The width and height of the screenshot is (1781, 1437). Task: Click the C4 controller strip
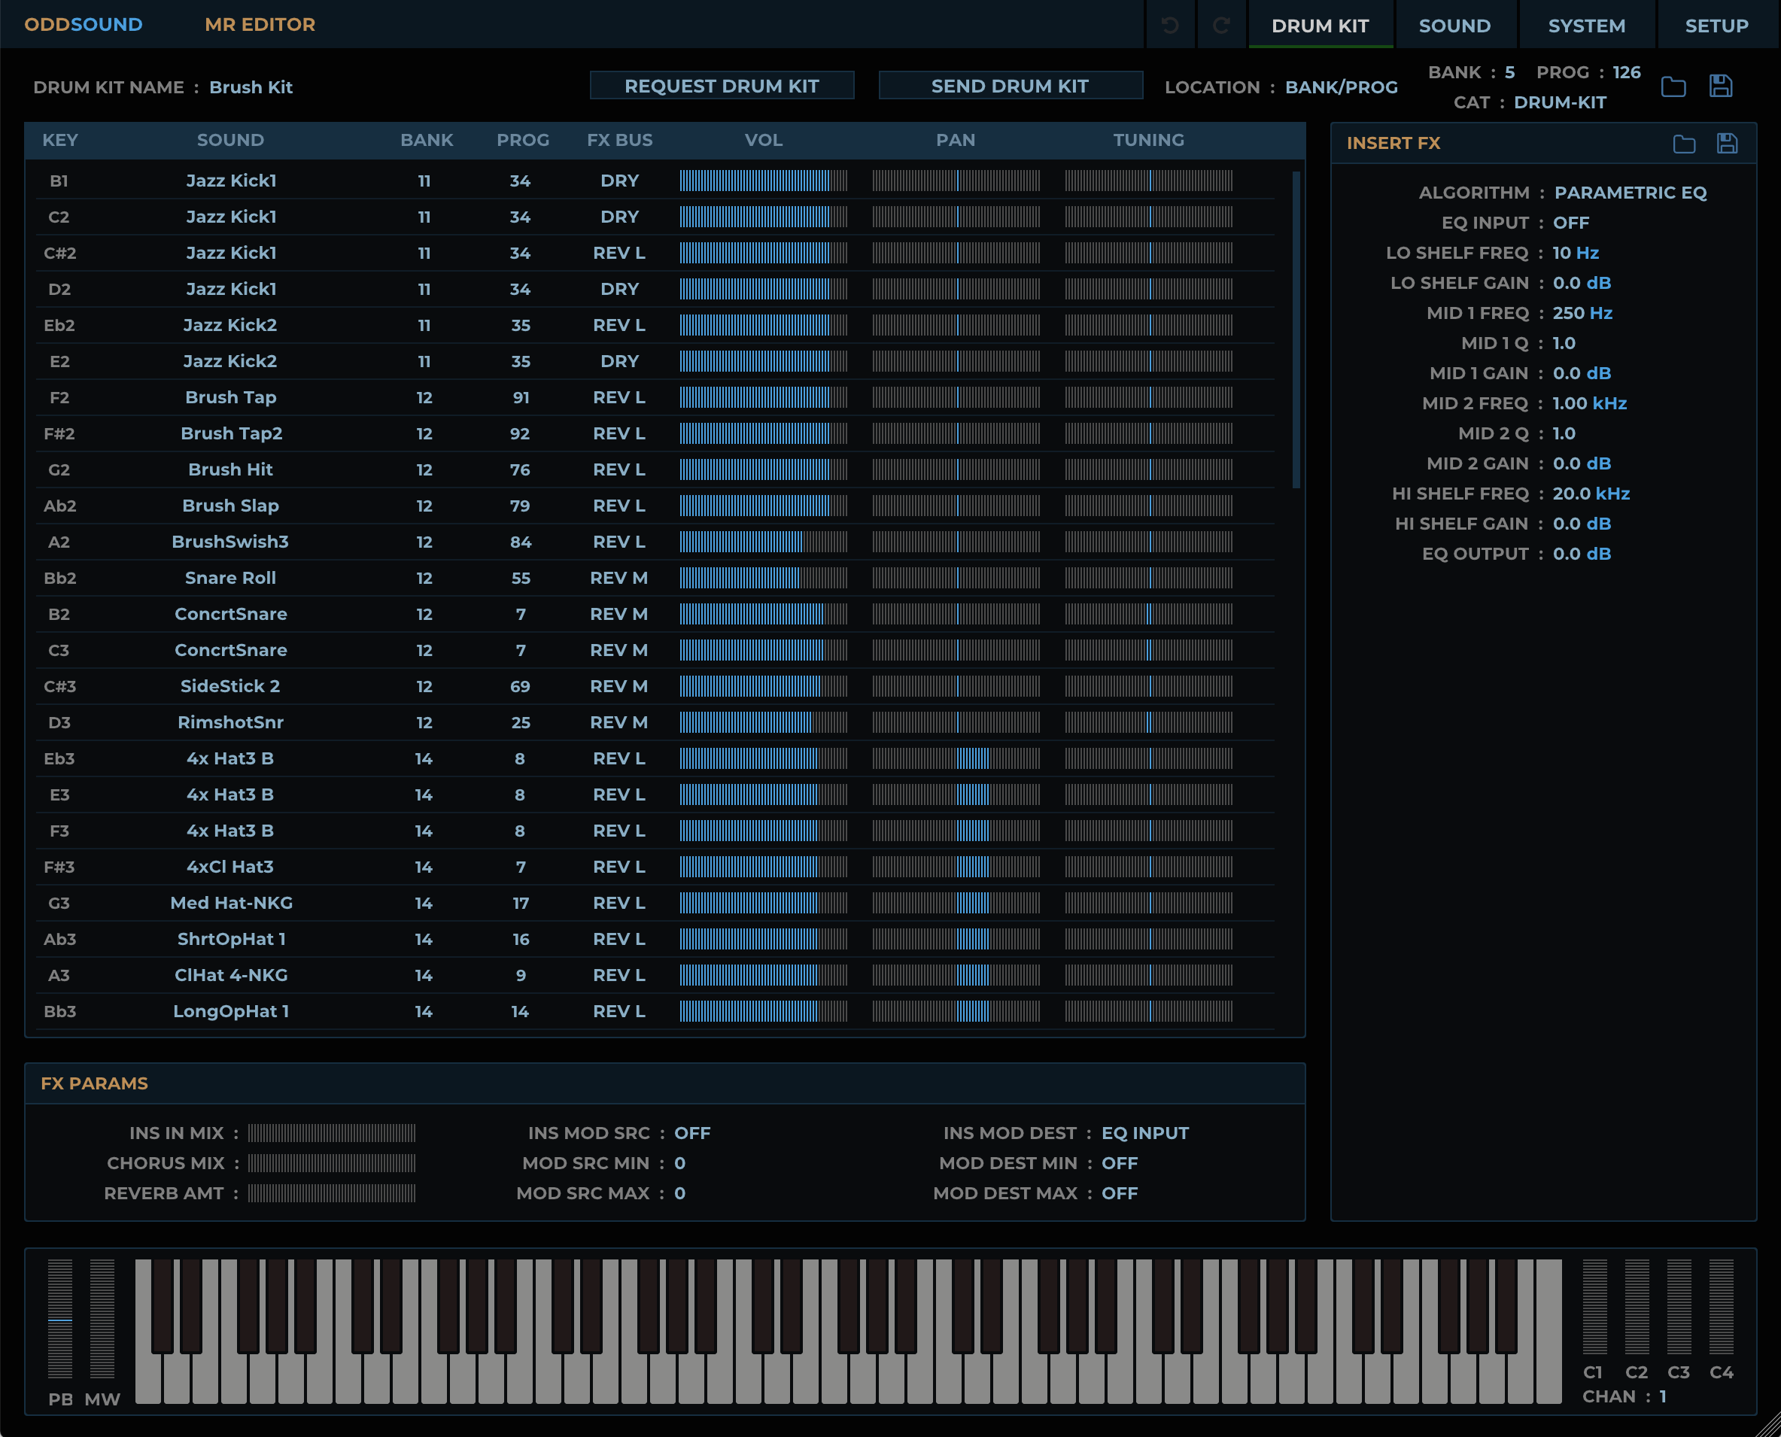(1722, 1307)
